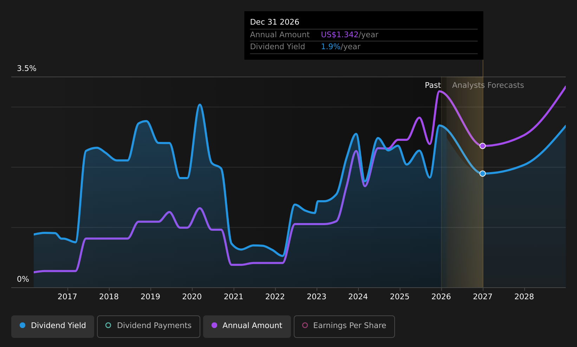Click the 2021 x-axis label
The image size is (577, 347).
233,297
